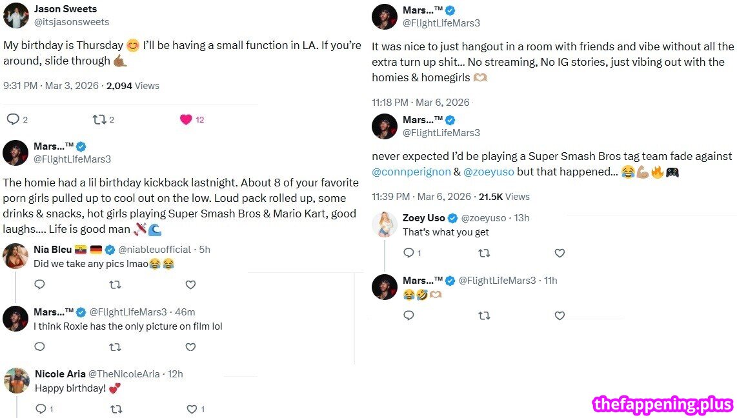Image resolution: width=737 pixels, height=418 pixels.
Task: Reply to Zoey Uso's comment
Action: tap(409, 253)
